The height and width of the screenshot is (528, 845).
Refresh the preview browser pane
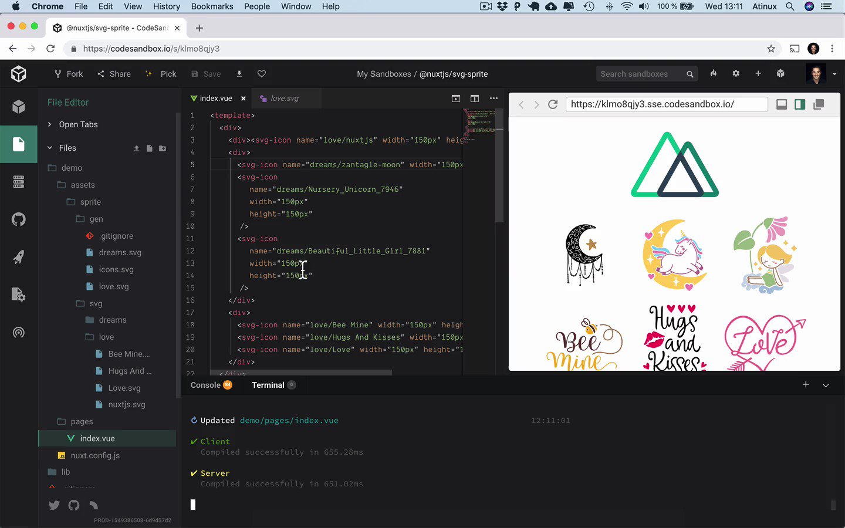(553, 104)
